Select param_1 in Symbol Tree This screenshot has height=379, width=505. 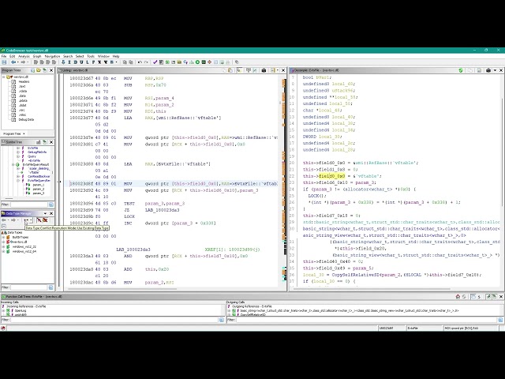[x=39, y=185]
